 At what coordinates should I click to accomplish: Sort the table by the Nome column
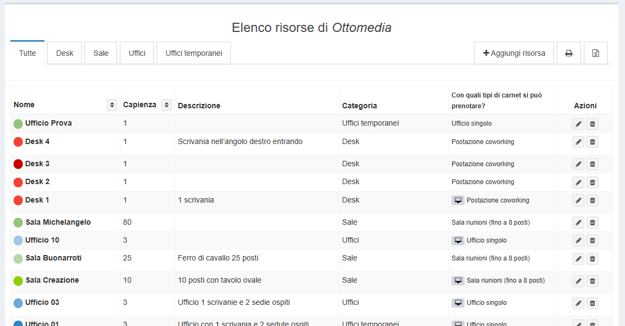[x=112, y=105]
